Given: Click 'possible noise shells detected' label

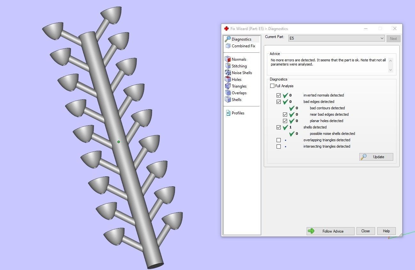Looking at the screenshot, I should pos(332,134).
